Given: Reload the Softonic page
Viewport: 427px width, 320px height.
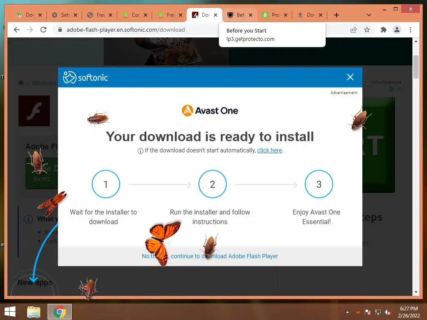Looking at the screenshot, I should (43, 30).
